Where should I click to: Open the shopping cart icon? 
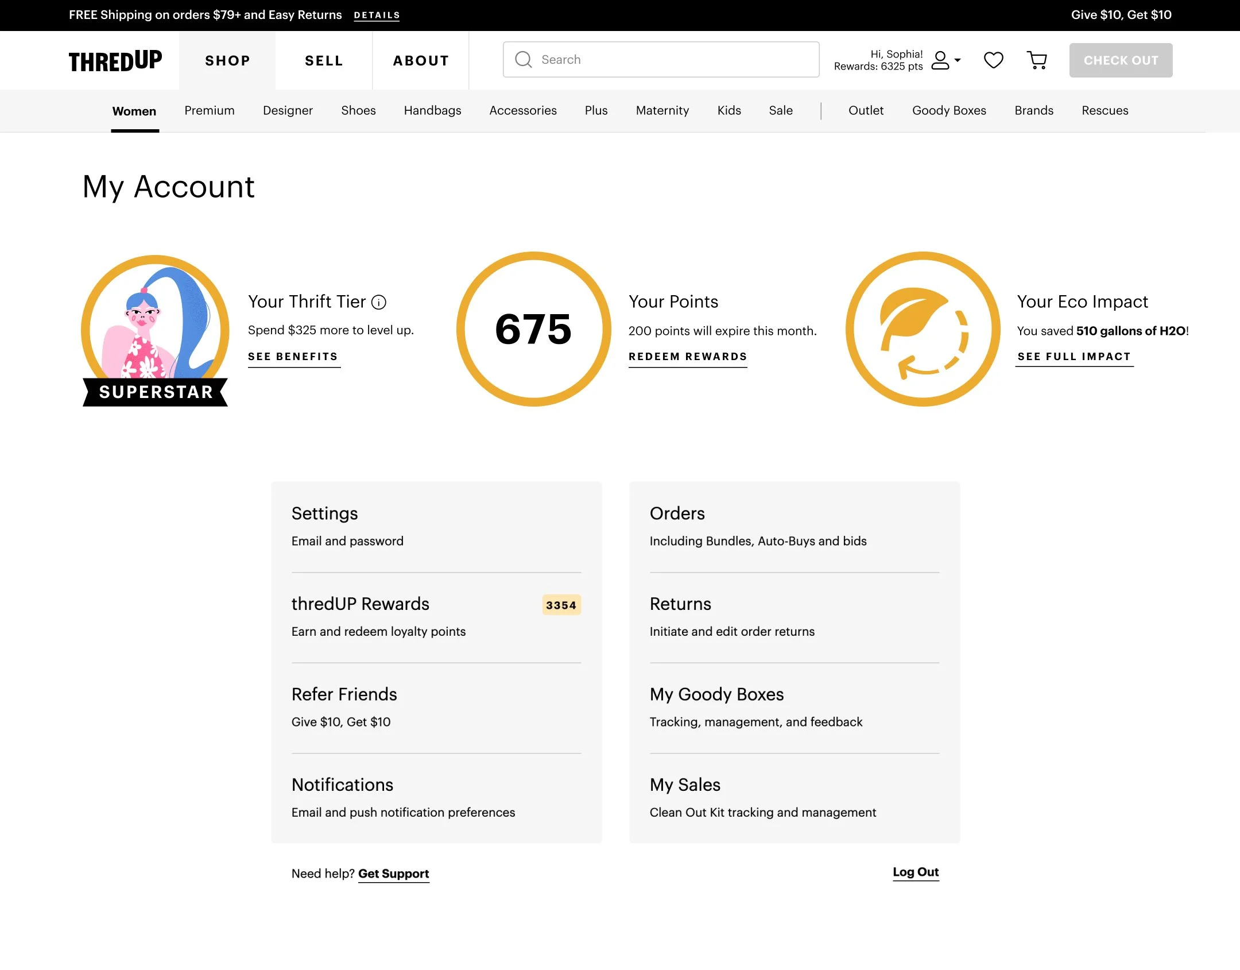click(x=1037, y=60)
